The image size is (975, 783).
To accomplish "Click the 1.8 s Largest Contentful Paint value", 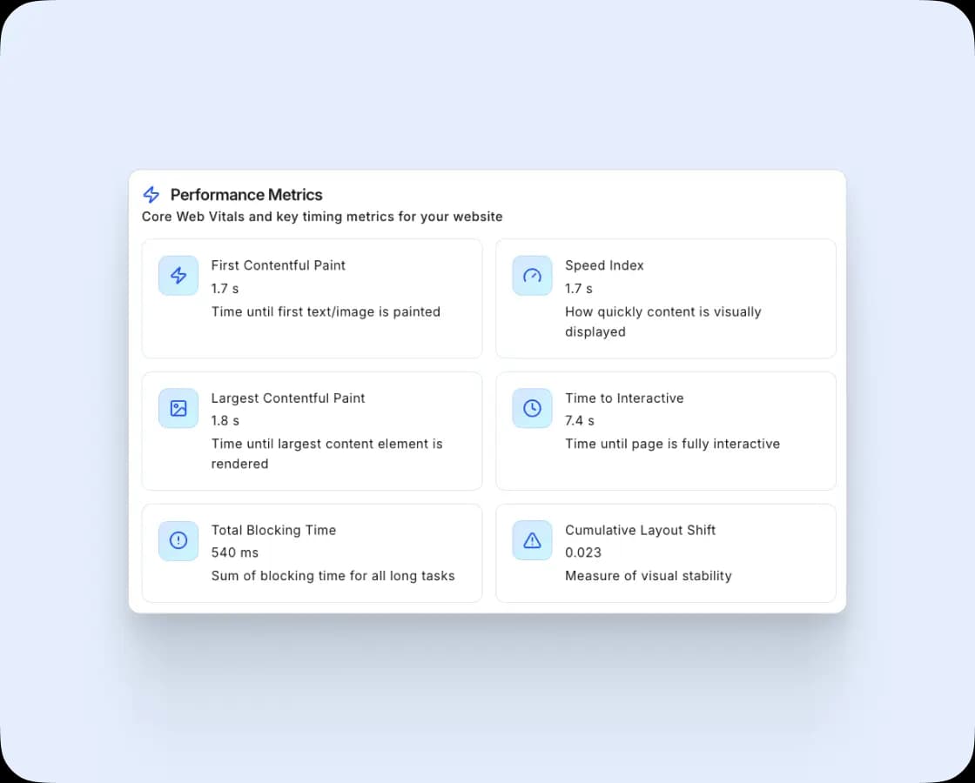I will click(x=225, y=420).
